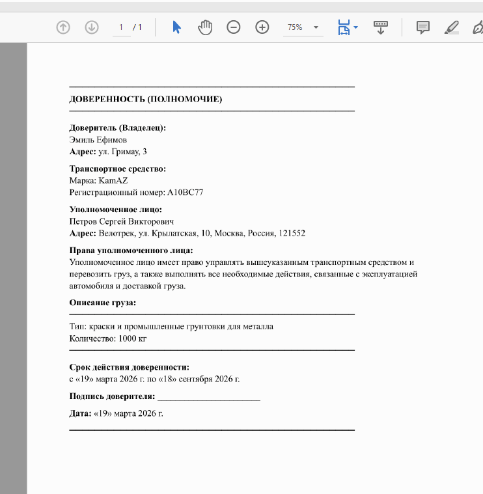Click the total pages indicator '/ 1'
This screenshot has width=483, height=494.
click(137, 27)
